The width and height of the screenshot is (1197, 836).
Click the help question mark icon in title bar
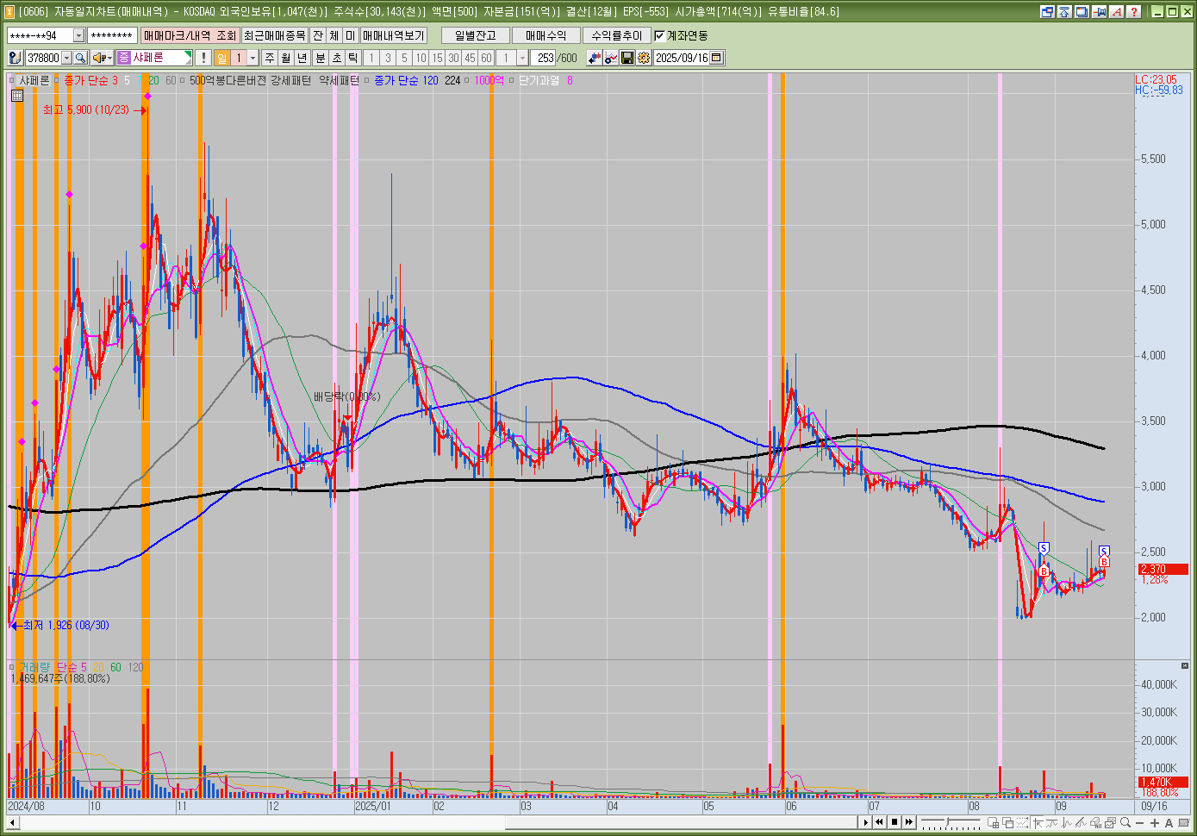1134,11
